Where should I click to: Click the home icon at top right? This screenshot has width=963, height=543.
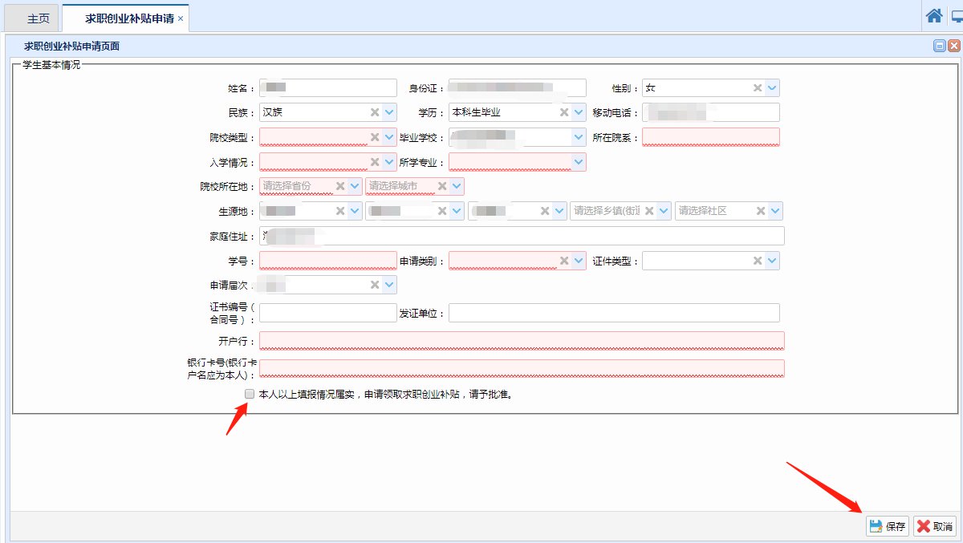pos(934,16)
